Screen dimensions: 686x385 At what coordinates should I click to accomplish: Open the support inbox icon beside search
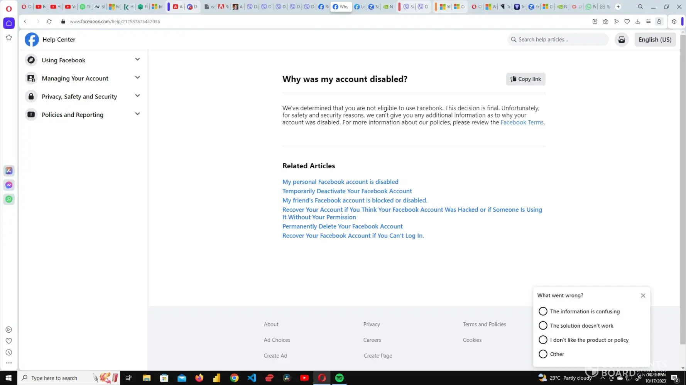pos(622,40)
